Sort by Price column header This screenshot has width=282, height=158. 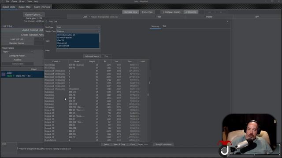(x=130, y=61)
